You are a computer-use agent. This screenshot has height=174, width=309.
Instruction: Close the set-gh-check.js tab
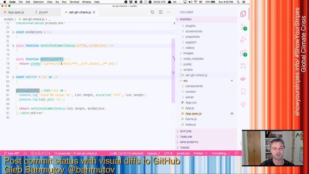click(x=94, y=12)
